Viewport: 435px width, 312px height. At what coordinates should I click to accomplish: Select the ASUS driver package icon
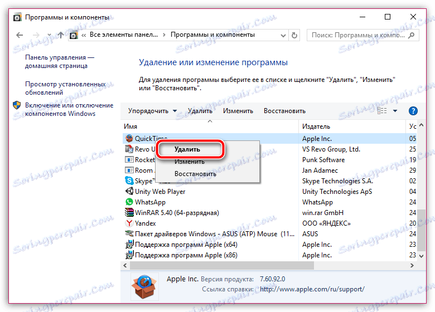pyautogui.click(x=129, y=233)
